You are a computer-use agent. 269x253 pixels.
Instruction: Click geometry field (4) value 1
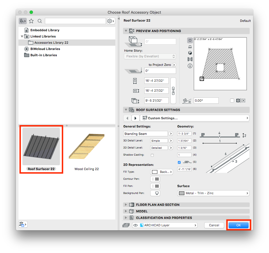(x=184, y=155)
